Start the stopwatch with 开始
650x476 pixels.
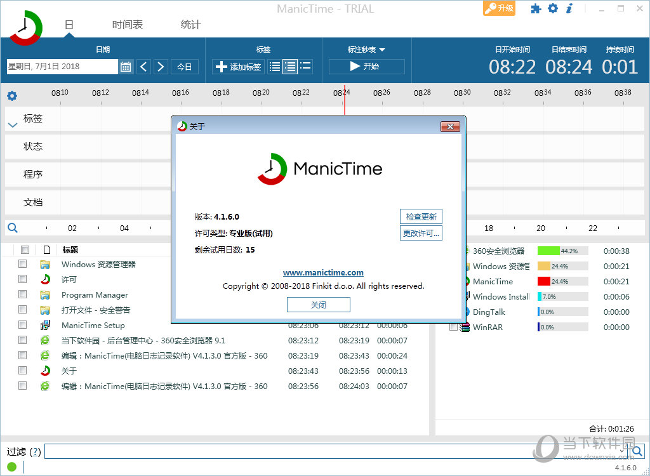point(366,67)
